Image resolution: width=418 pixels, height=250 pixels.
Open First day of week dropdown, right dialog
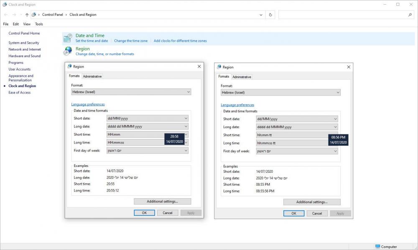pos(297,151)
